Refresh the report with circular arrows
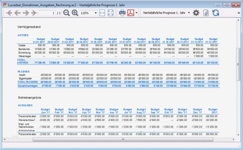The width and height of the screenshot is (243, 150). [216, 13]
